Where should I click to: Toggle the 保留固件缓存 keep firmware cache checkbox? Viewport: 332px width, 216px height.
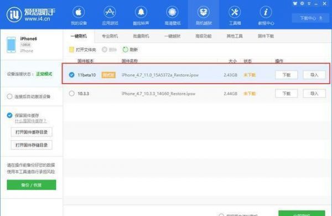pos(9,115)
